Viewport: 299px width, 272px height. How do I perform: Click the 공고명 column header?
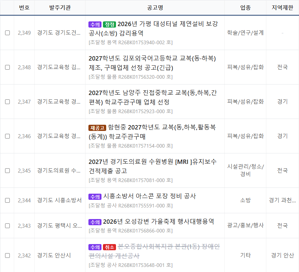click(155, 8)
